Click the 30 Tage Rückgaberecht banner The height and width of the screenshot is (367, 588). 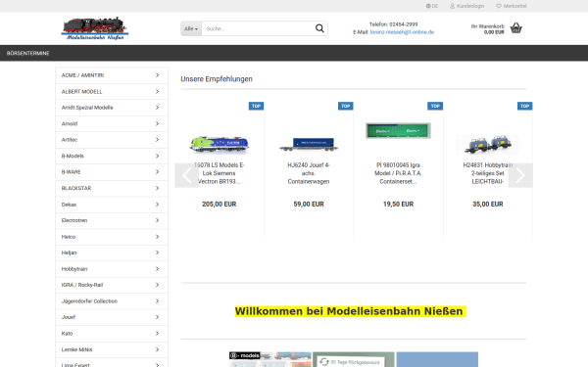click(x=354, y=359)
